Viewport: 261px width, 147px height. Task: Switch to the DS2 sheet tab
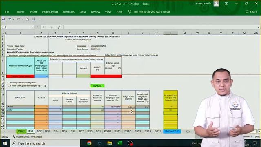[39, 131]
